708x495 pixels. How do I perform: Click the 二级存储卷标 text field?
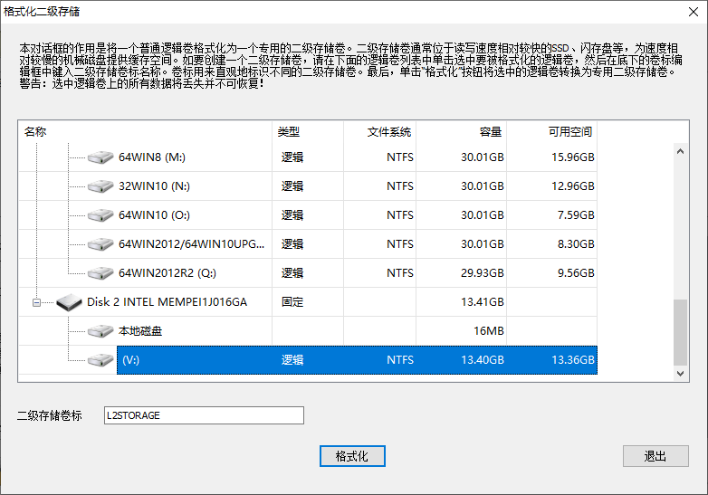pos(204,415)
